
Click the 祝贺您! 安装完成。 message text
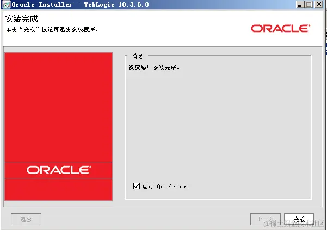(x=154, y=67)
